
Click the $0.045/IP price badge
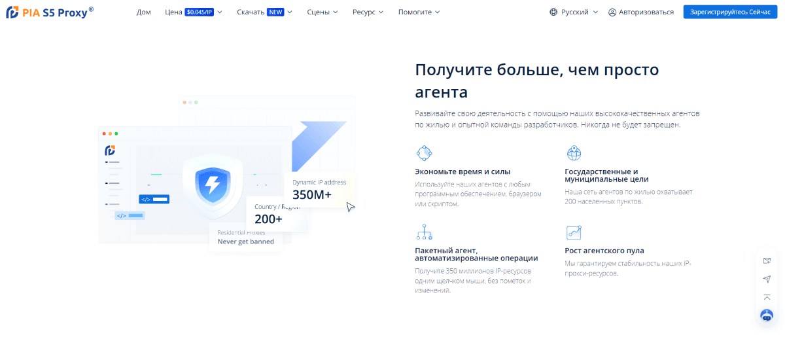point(200,12)
